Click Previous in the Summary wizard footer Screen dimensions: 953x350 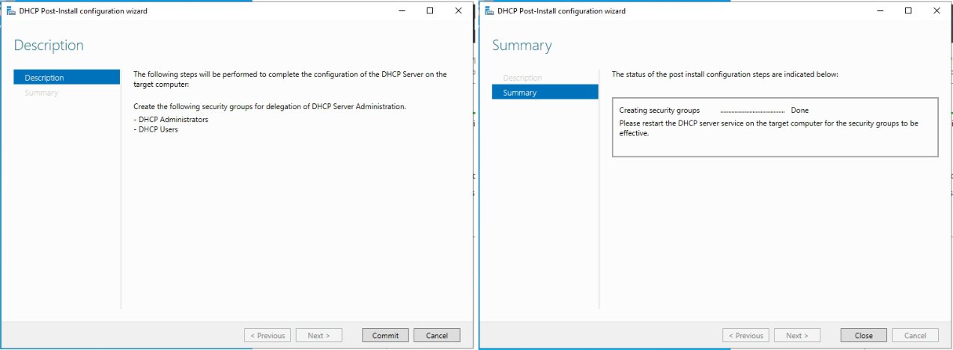point(745,336)
